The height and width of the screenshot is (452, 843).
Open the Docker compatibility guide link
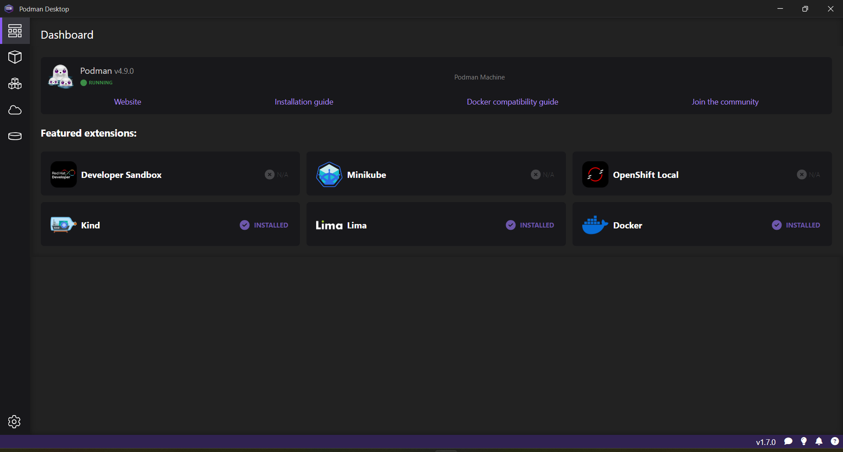coord(512,102)
